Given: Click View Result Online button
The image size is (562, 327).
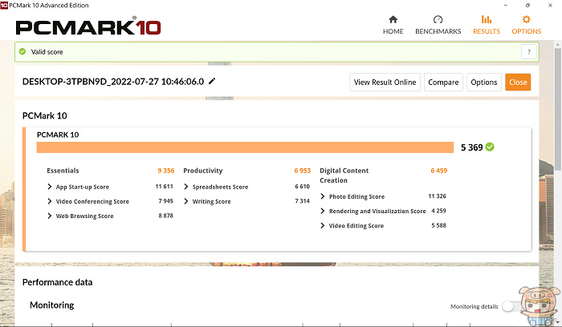Looking at the screenshot, I should [385, 83].
